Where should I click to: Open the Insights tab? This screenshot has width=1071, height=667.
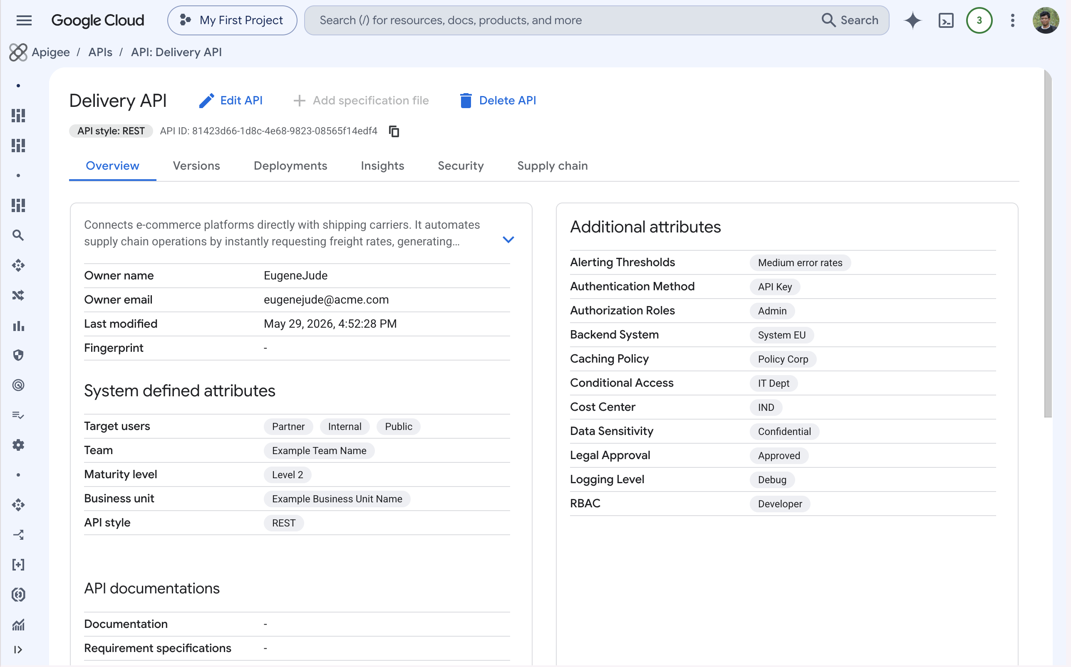click(383, 166)
